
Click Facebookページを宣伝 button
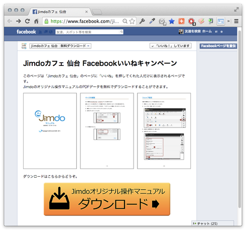[218, 46]
